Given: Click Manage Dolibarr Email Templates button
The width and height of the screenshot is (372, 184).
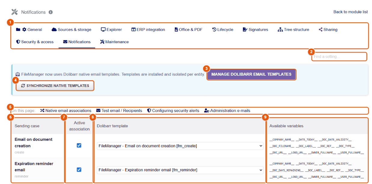Looking at the screenshot, I should (x=251, y=74).
